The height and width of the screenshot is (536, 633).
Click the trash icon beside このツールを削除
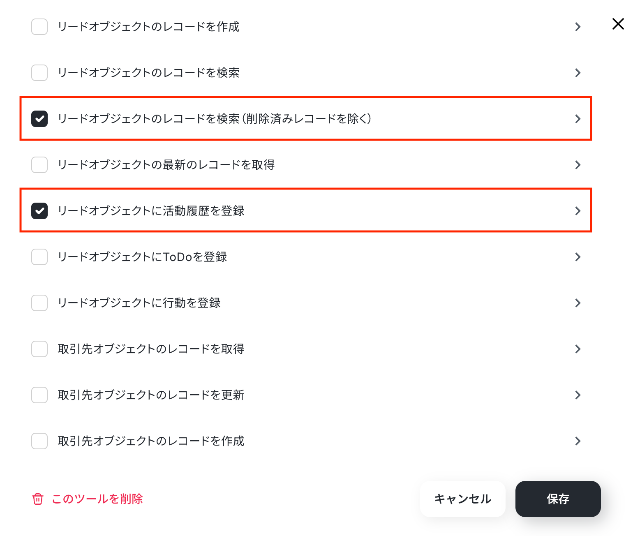[x=38, y=499]
